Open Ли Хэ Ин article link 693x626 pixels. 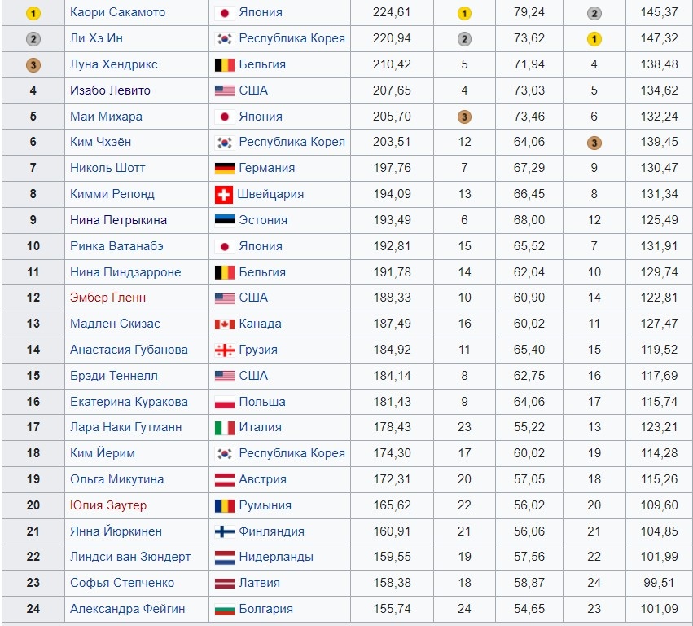click(96, 38)
